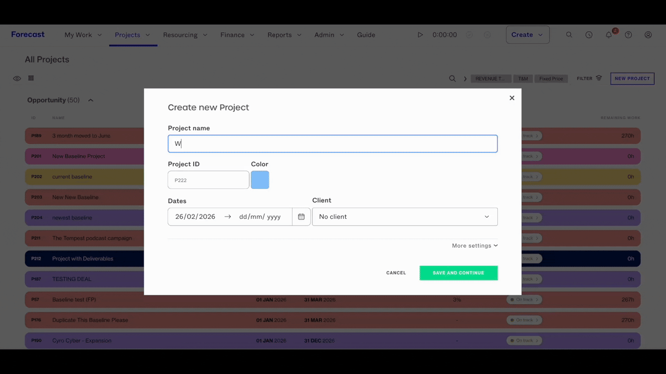Open the user profile icon
Viewport: 666px width, 374px height.
(x=648, y=35)
